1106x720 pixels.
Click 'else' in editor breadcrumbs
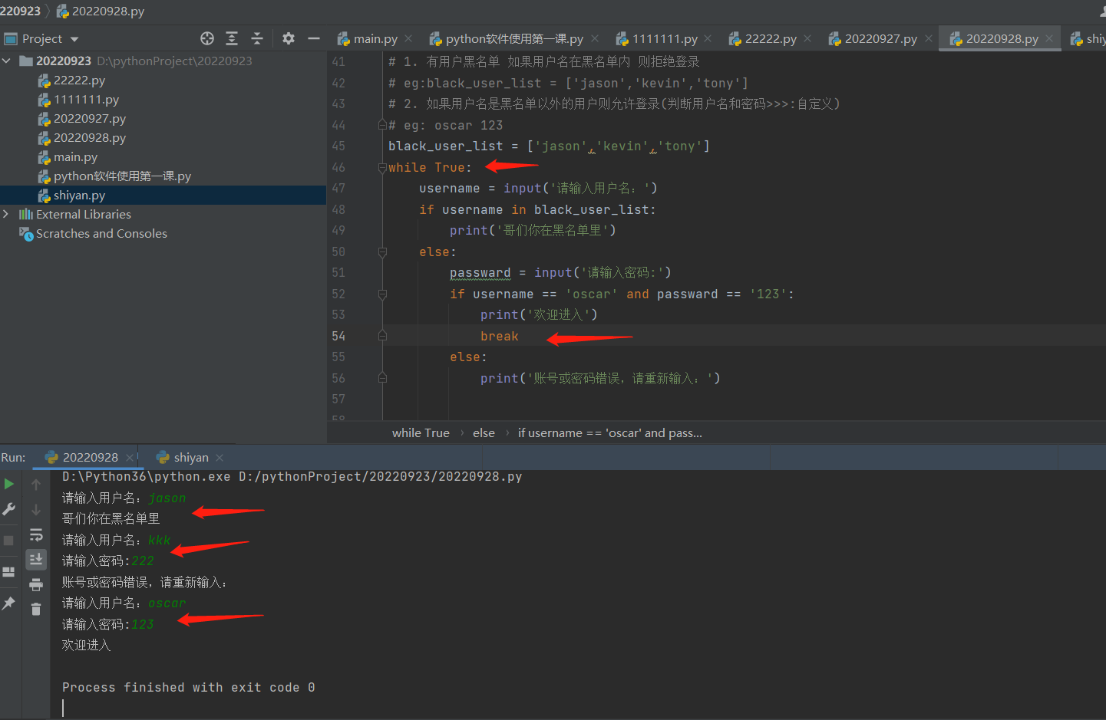click(484, 433)
